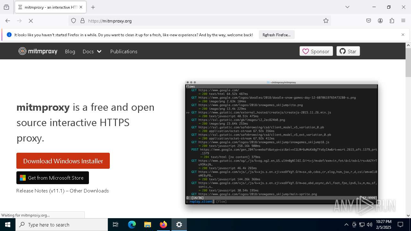View site security padlock info
The image size is (411, 231).
tap(83, 21)
